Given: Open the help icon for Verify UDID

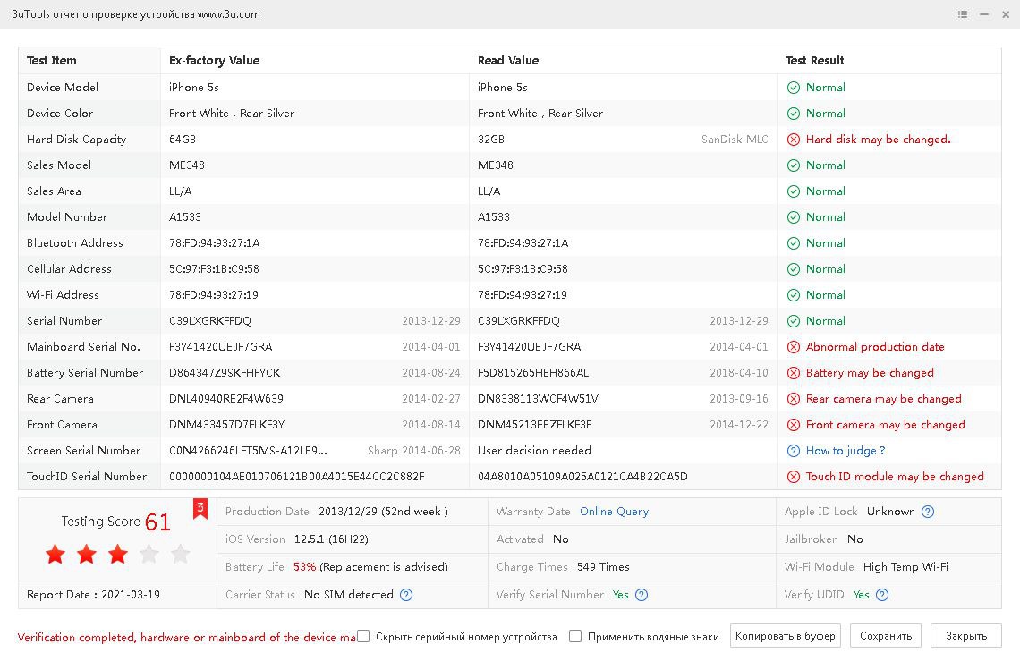Looking at the screenshot, I should pyautogui.click(x=882, y=595).
